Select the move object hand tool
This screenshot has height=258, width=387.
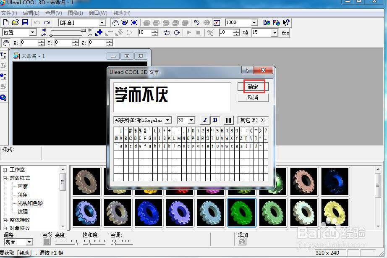[115, 23]
